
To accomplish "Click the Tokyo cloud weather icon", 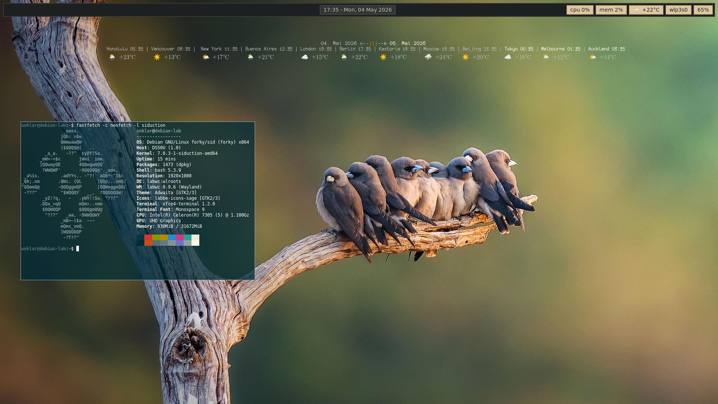I will pos(507,57).
